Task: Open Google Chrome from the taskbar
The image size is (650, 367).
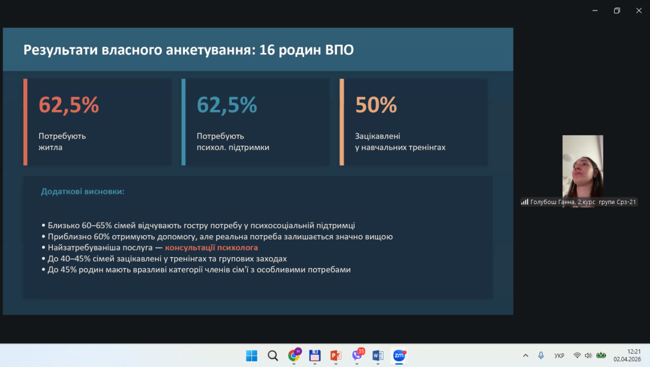Action: tap(294, 356)
